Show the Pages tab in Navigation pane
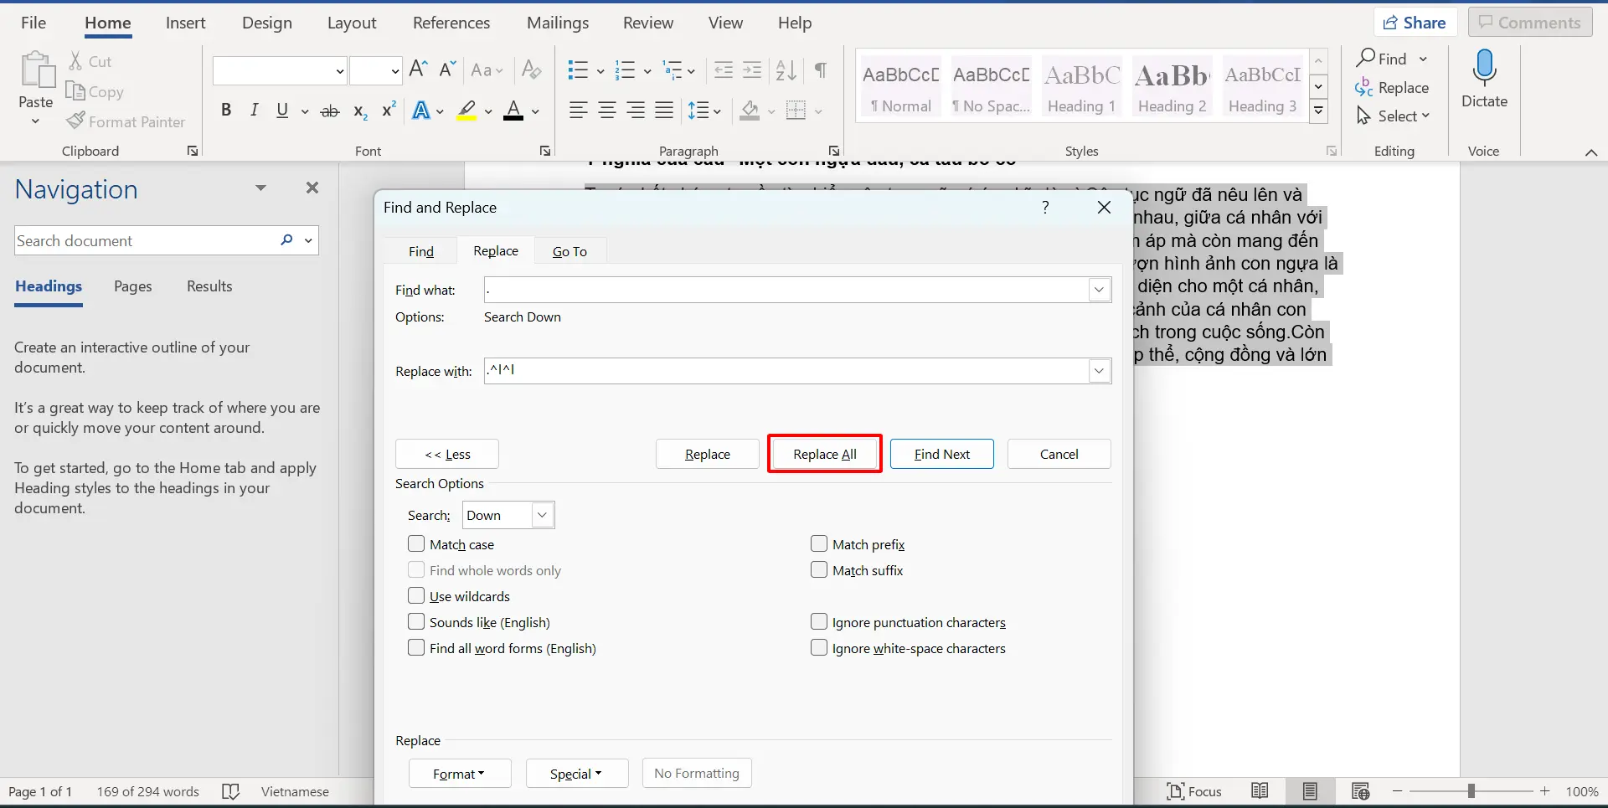Viewport: 1608px width, 808px height. pyautogui.click(x=133, y=286)
